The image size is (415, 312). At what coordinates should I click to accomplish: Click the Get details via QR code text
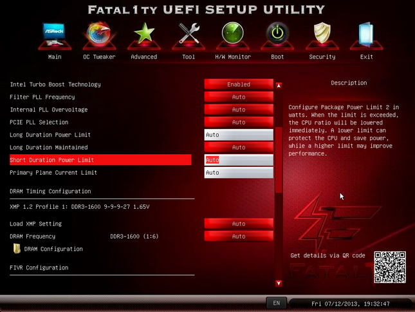click(x=327, y=255)
